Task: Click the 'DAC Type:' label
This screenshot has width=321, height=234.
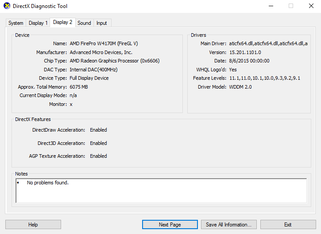Action: (x=55, y=70)
